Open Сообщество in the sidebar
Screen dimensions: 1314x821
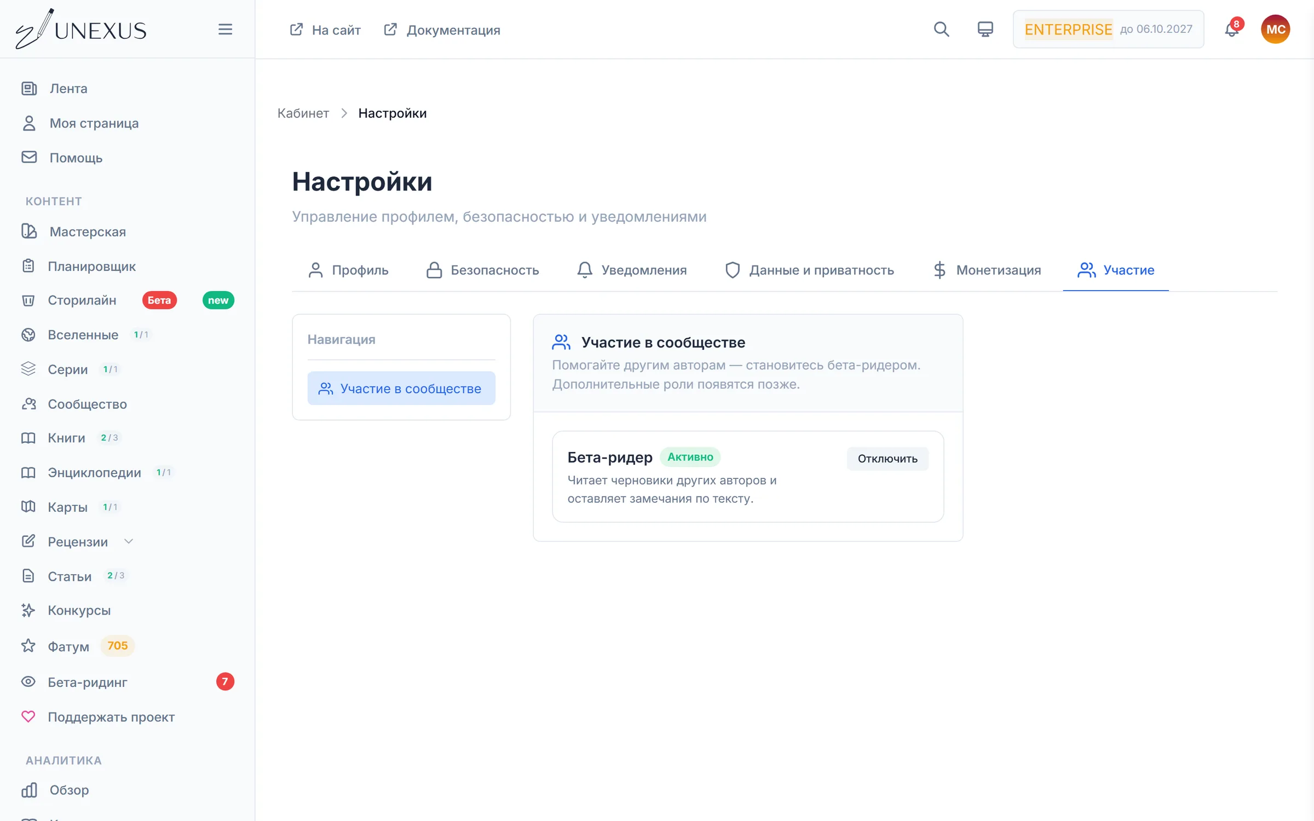87,404
